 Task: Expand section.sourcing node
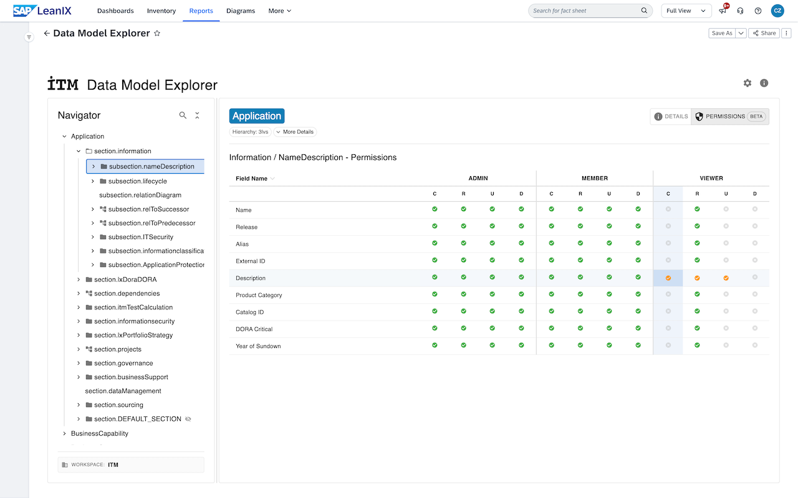pos(79,405)
